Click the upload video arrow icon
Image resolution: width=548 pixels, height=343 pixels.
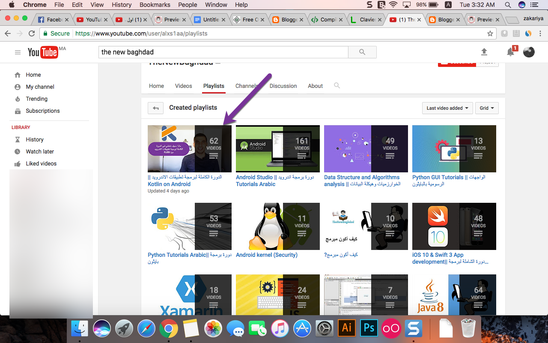point(484,52)
